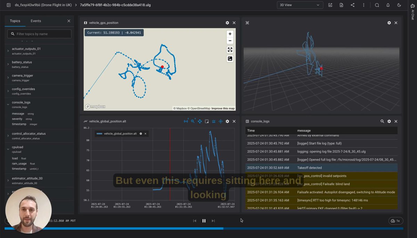Screen dimensions: 417x238
Task: Toggle the map satellite imagery icon
Action: tap(230, 58)
